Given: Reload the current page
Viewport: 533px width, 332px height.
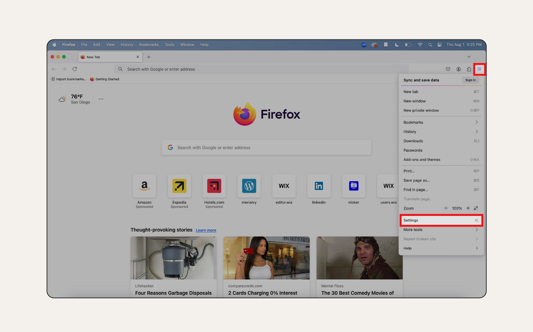Looking at the screenshot, I should (75, 69).
